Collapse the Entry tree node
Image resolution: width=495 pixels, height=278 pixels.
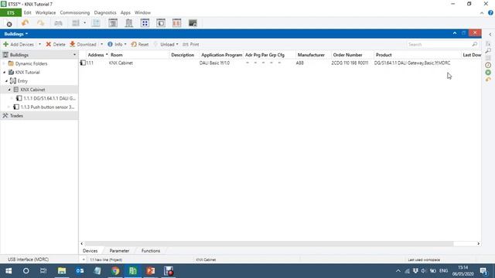[x=7, y=81]
